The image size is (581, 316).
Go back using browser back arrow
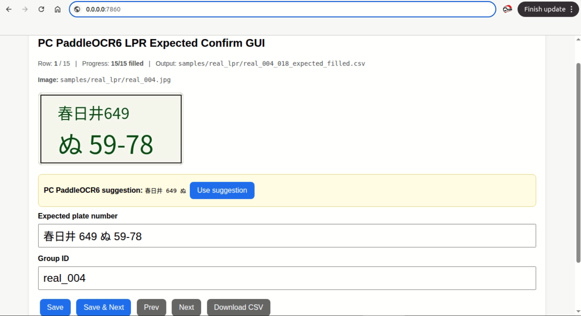click(9, 9)
